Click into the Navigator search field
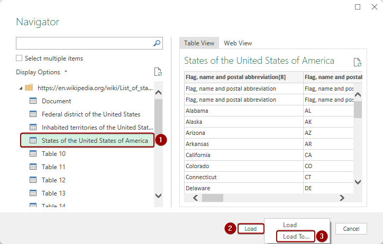The height and width of the screenshot is (244, 383). point(85,43)
